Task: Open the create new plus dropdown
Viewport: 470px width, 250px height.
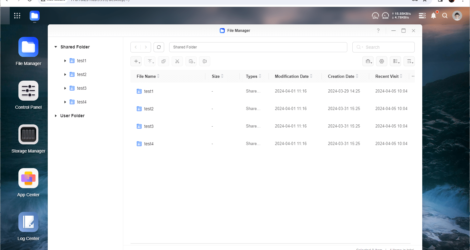Action: point(136,61)
